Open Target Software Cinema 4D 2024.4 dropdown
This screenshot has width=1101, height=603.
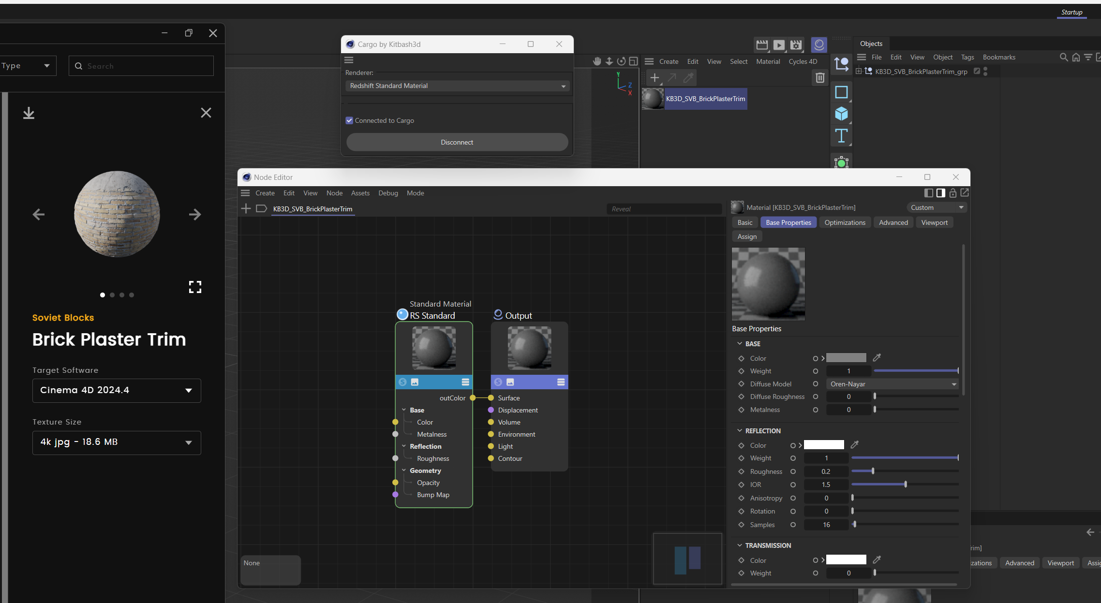pos(117,390)
